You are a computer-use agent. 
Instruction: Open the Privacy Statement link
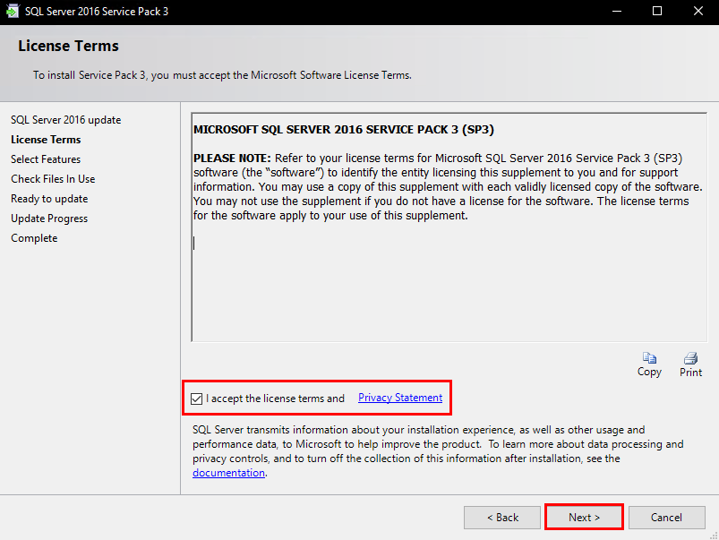click(x=400, y=398)
